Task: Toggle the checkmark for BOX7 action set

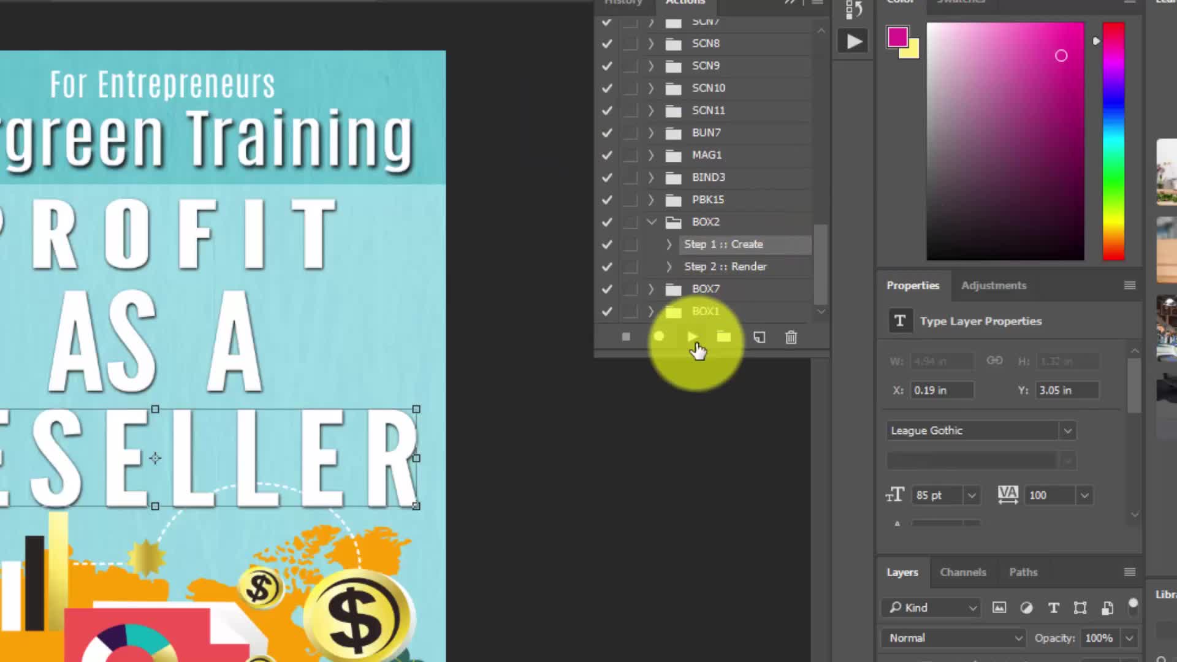Action: pos(607,289)
